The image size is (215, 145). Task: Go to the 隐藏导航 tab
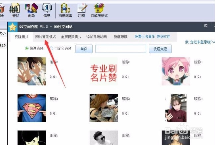[120, 37]
